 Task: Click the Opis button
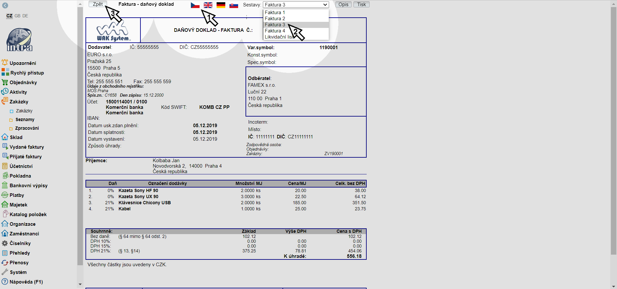tap(343, 4)
